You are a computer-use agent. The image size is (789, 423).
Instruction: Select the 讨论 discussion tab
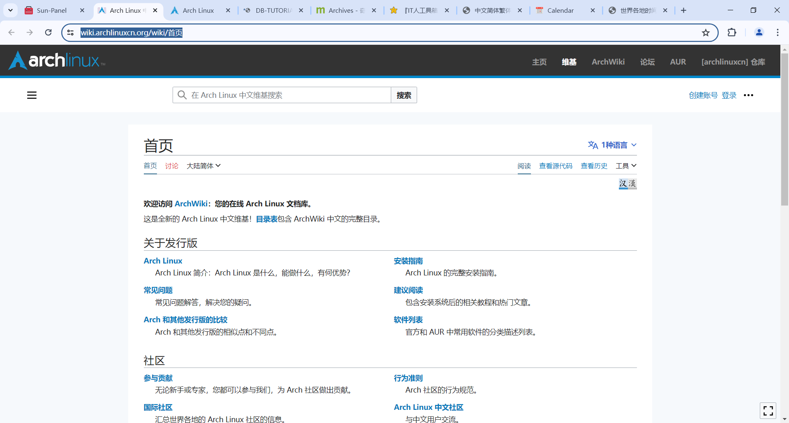pos(172,166)
